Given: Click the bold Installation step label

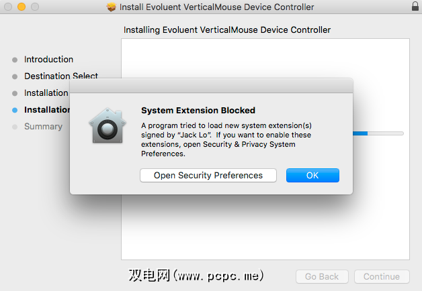Looking at the screenshot, I should click(x=47, y=110).
